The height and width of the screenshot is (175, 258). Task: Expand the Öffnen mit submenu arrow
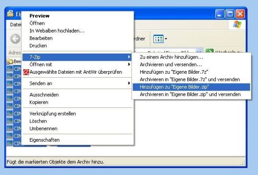click(129, 64)
